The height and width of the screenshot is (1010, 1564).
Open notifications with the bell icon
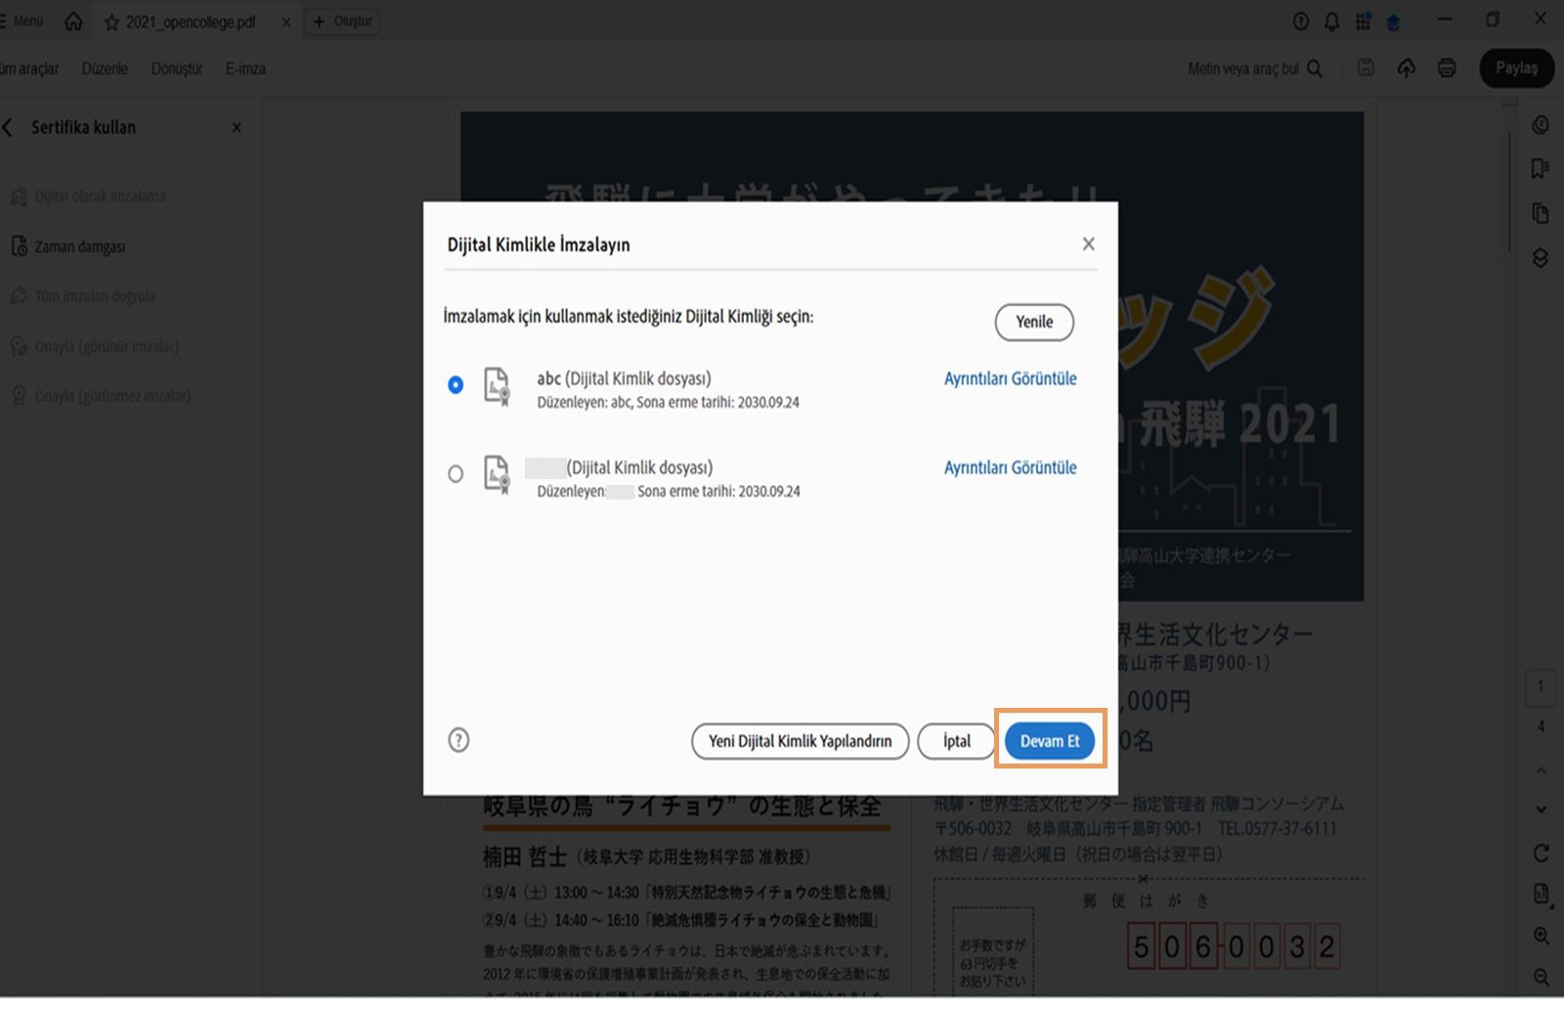(1331, 21)
